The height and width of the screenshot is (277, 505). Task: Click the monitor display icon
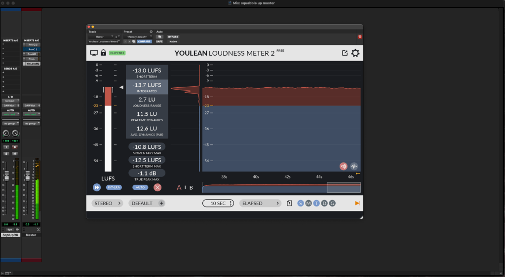(x=94, y=53)
